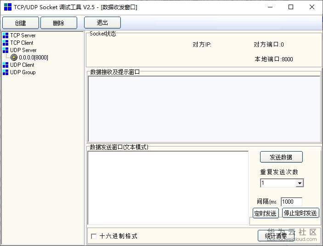
Task: Click into the 间隔 1000 input field
Action: 291,202
